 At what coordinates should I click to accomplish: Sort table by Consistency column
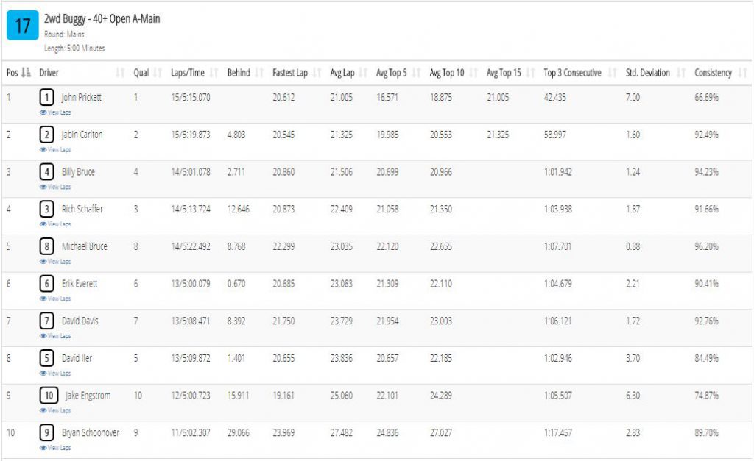pyautogui.click(x=743, y=73)
